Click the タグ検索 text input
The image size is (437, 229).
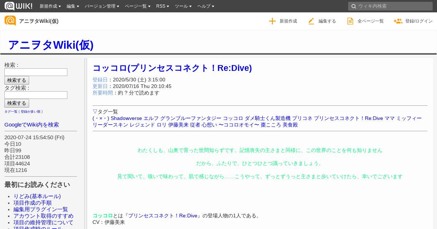(36, 95)
